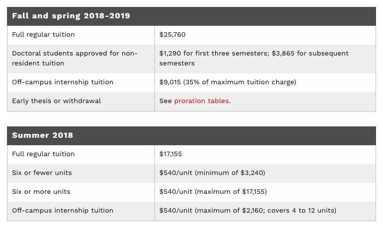Click the word See before proration tables
383x230 pixels.
tap(165, 101)
